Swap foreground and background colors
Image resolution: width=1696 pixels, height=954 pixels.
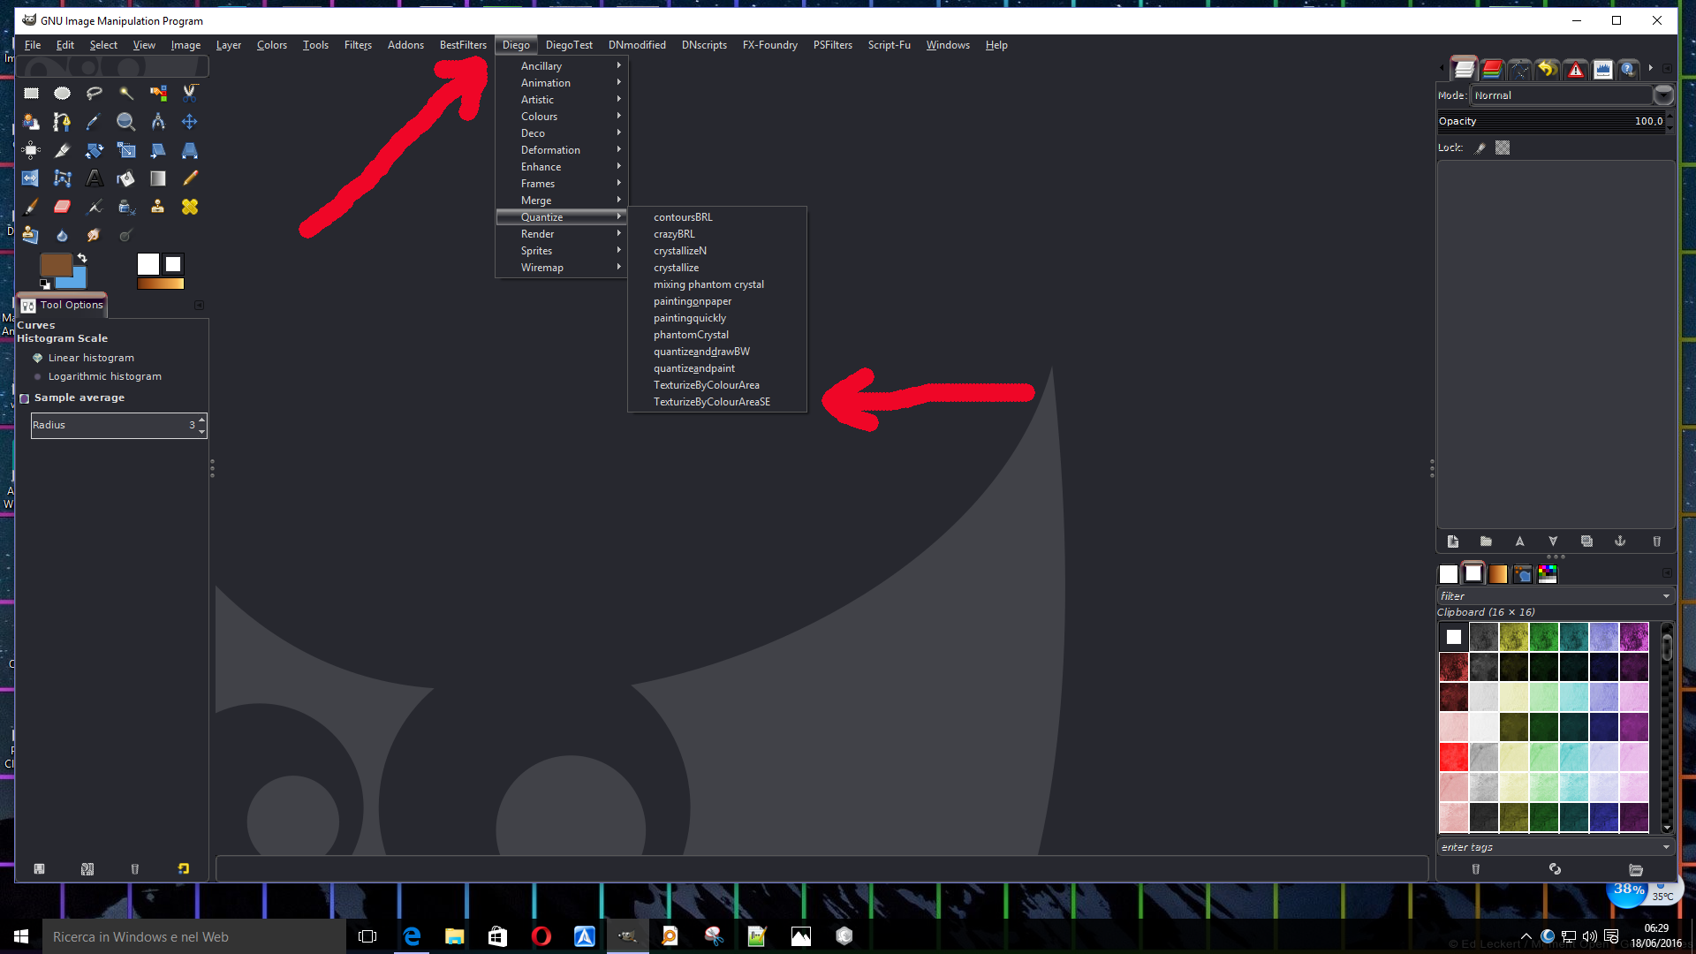tap(82, 258)
